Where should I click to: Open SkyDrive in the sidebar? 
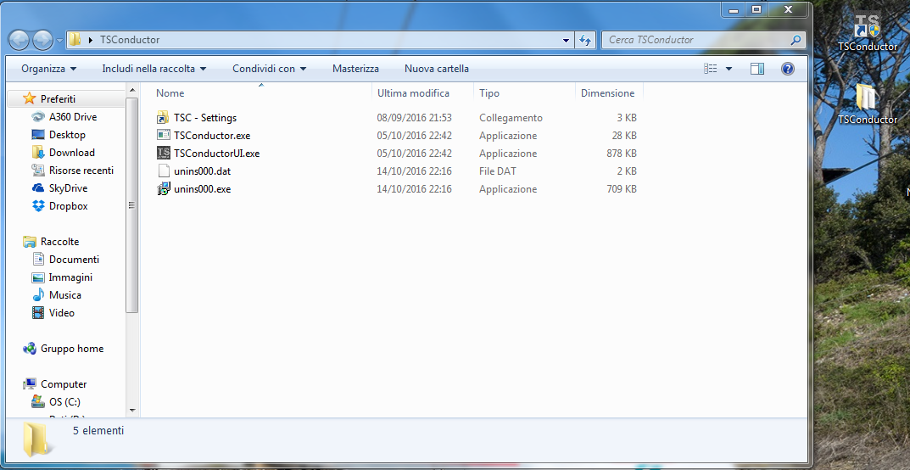pyautogui.click(x=68, y=188)
